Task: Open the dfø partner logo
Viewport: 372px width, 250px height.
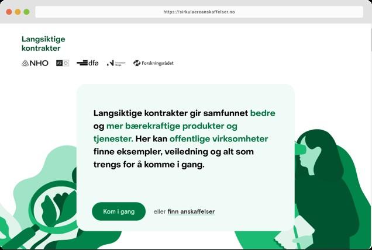Action: 87,63
